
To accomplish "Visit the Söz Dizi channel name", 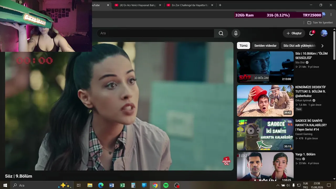I will click(300, 62).
